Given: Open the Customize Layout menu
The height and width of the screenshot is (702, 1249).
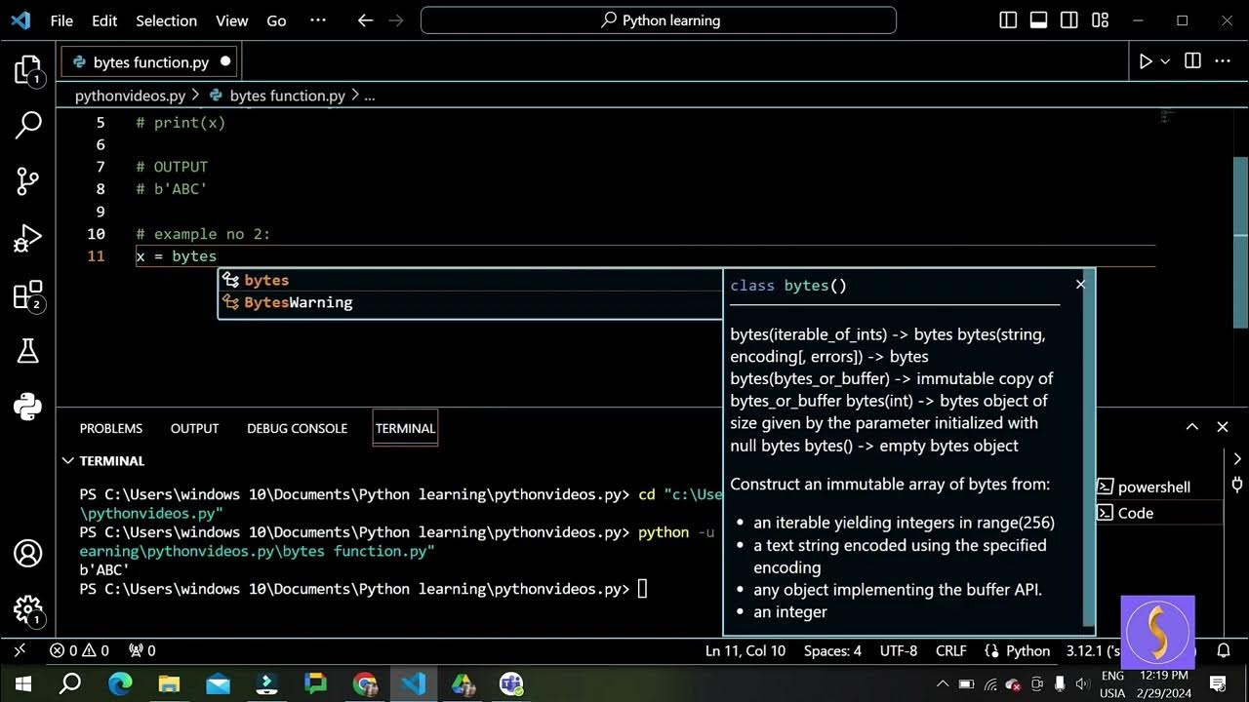Looking at the screenshot, I should tap(1101, 20).
